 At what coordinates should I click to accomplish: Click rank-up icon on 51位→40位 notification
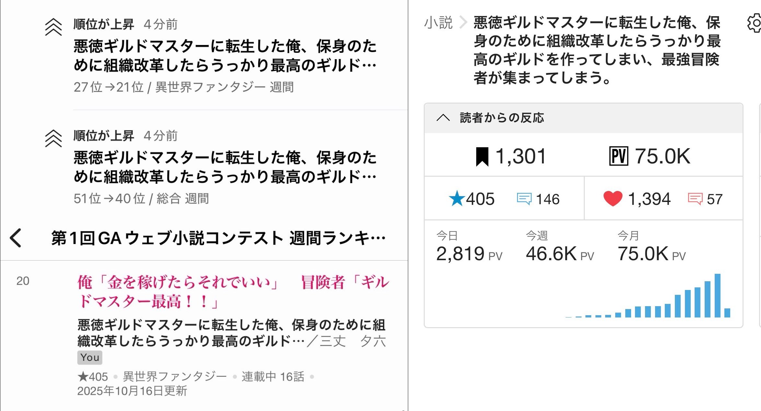[53, 139]
